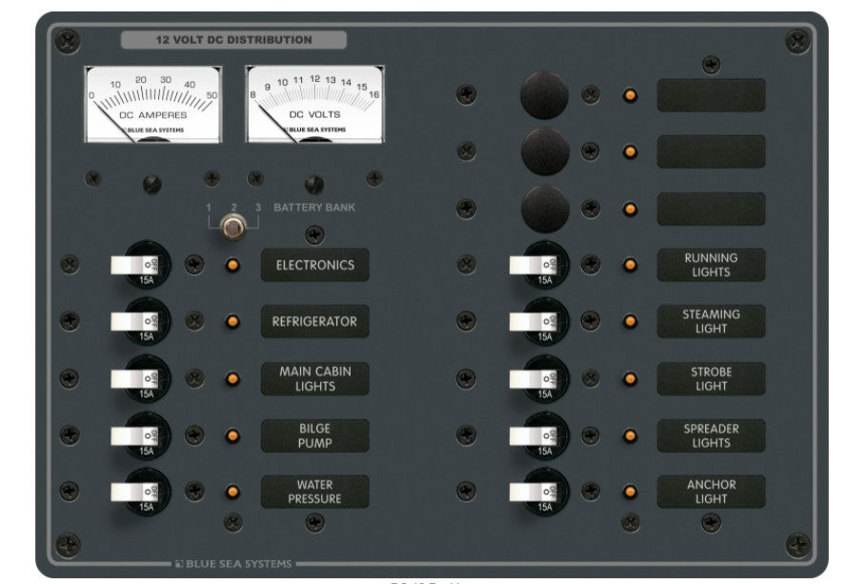Image resolution: width=865 pixels, height=584 pixels.
Task: Click the Water Pressure label plate
Action: (315, 492)
